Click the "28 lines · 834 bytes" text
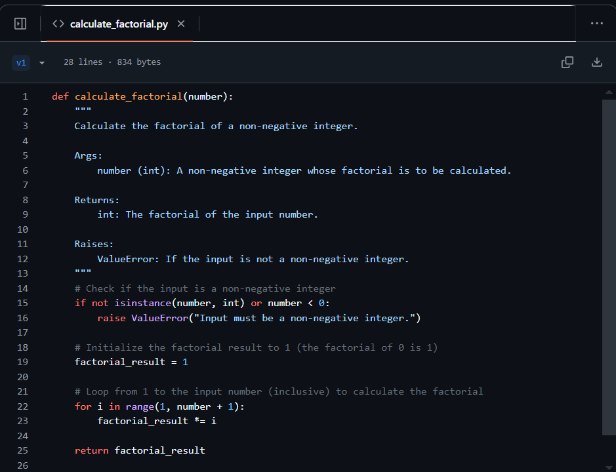 pyautogui.click(x=112, y=62)
